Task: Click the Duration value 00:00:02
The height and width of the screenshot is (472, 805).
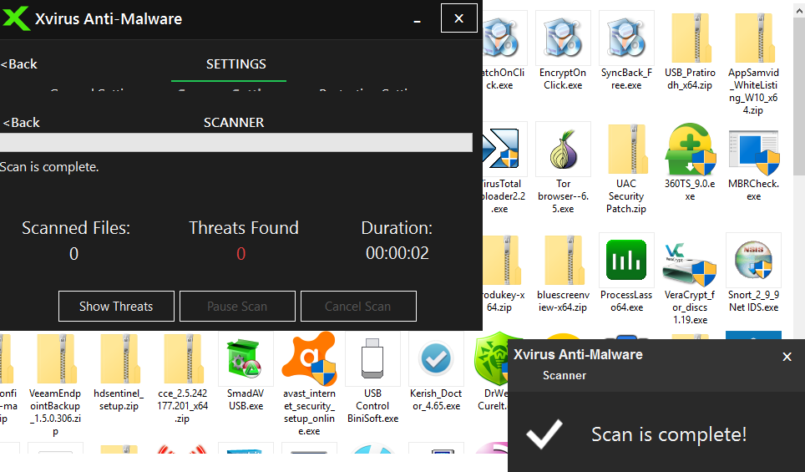Action: point(397,252)
